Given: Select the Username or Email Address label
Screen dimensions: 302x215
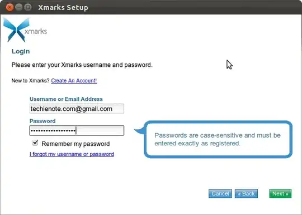Looking at the screenshot, I should coord(66,99).
